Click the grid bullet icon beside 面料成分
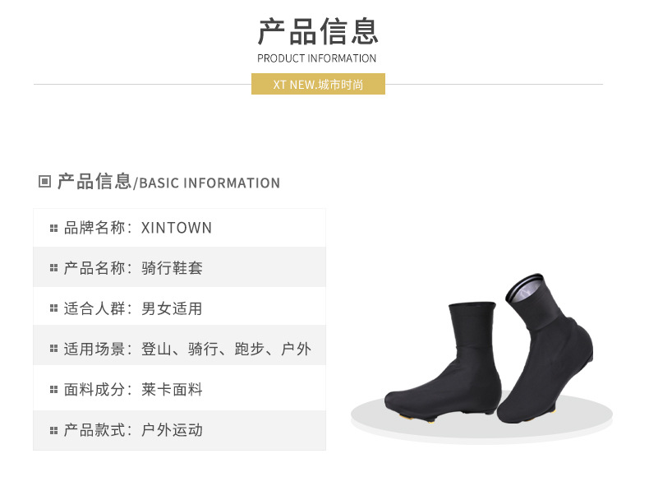Viewport: 649px width, 500px height. pyautogui.click(x=53, y=390)
